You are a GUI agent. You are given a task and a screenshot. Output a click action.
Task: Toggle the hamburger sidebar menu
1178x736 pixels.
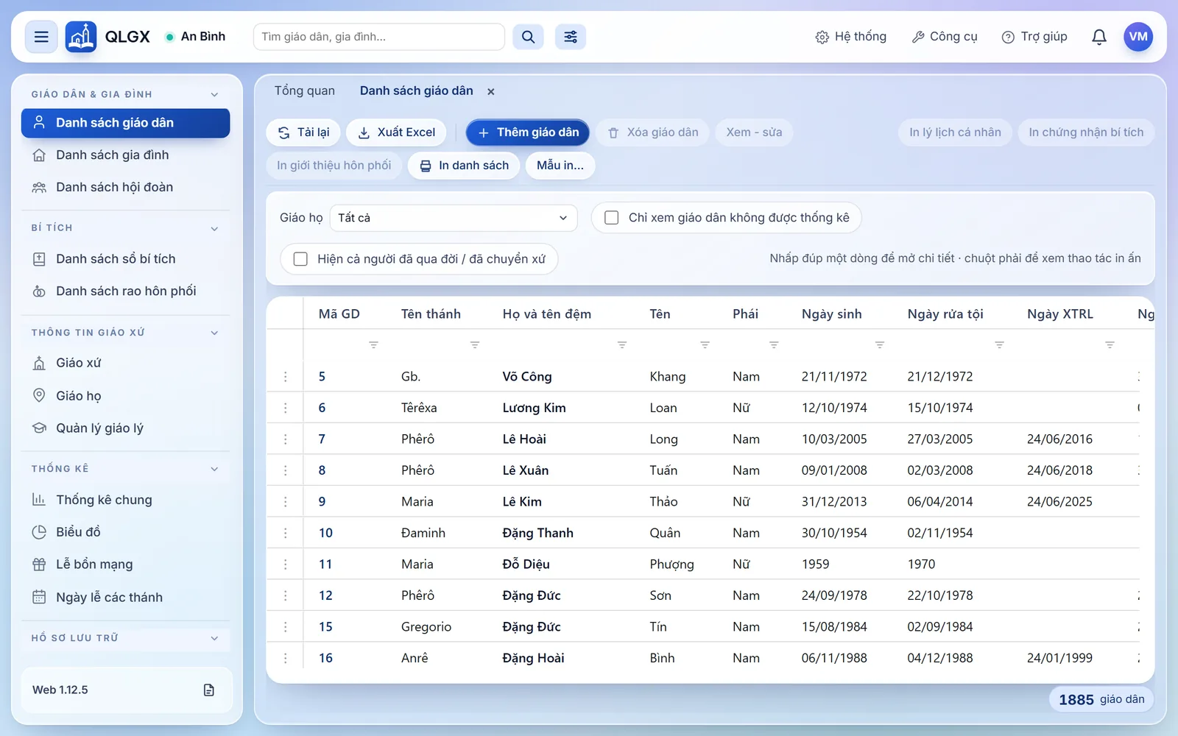point(41,37)
